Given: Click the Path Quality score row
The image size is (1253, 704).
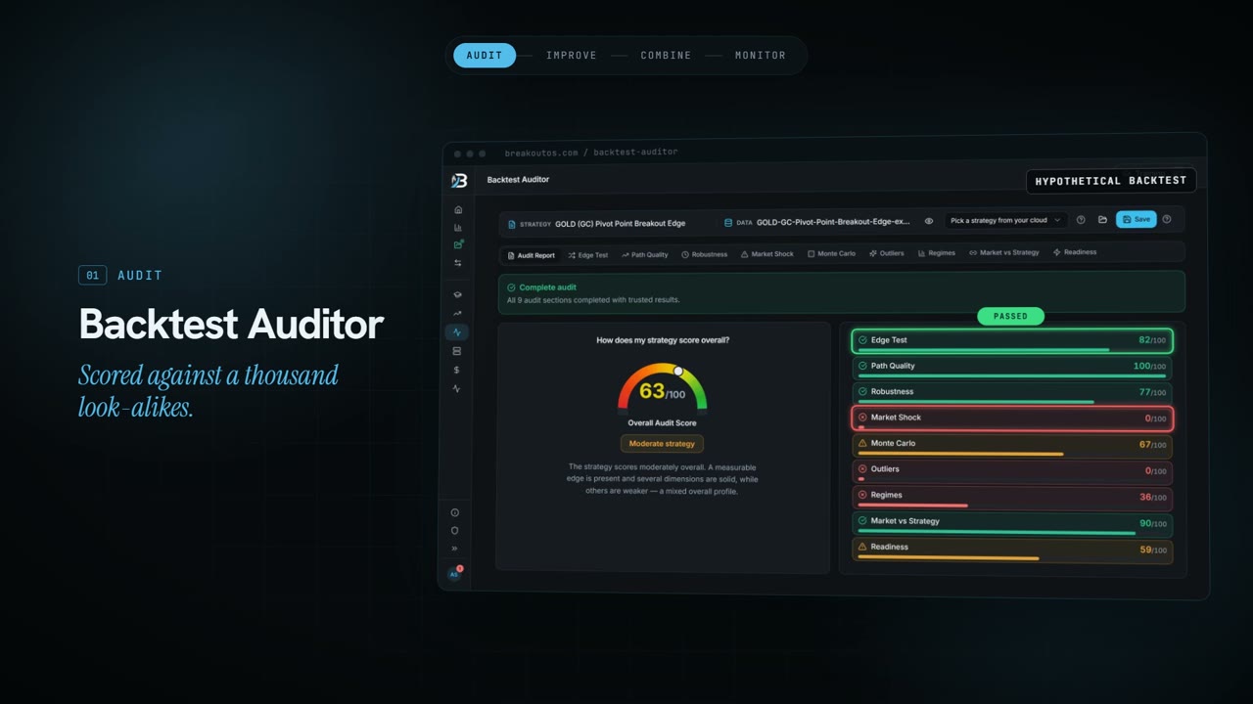Looking at the screenshot, I should coord(1012,368).
